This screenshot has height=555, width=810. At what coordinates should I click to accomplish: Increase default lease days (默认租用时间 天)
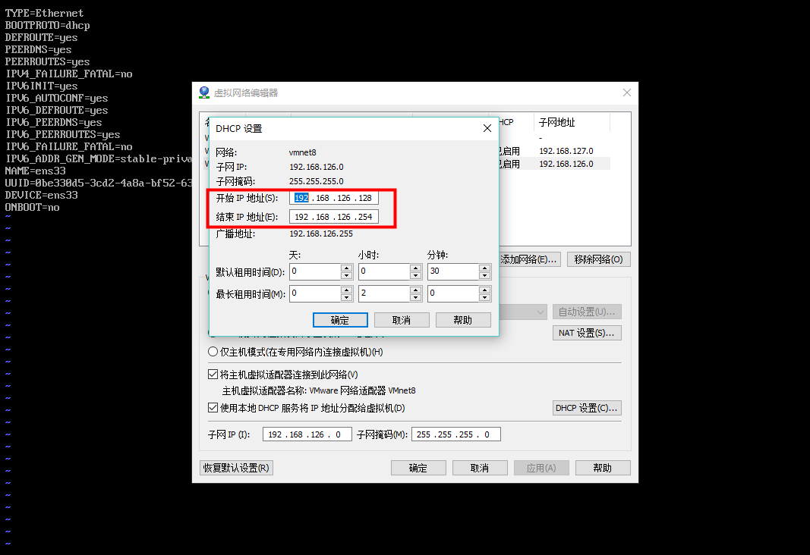[x=347, y=268]
